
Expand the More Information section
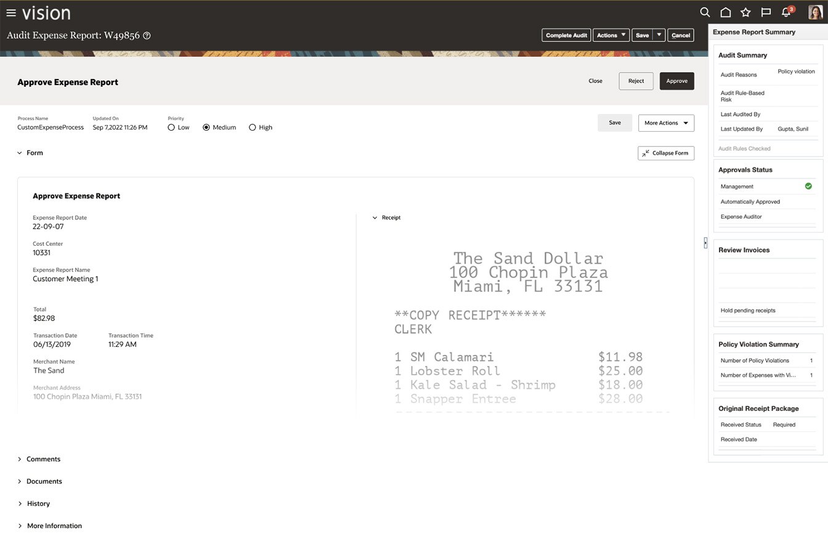tap(20, 526)
